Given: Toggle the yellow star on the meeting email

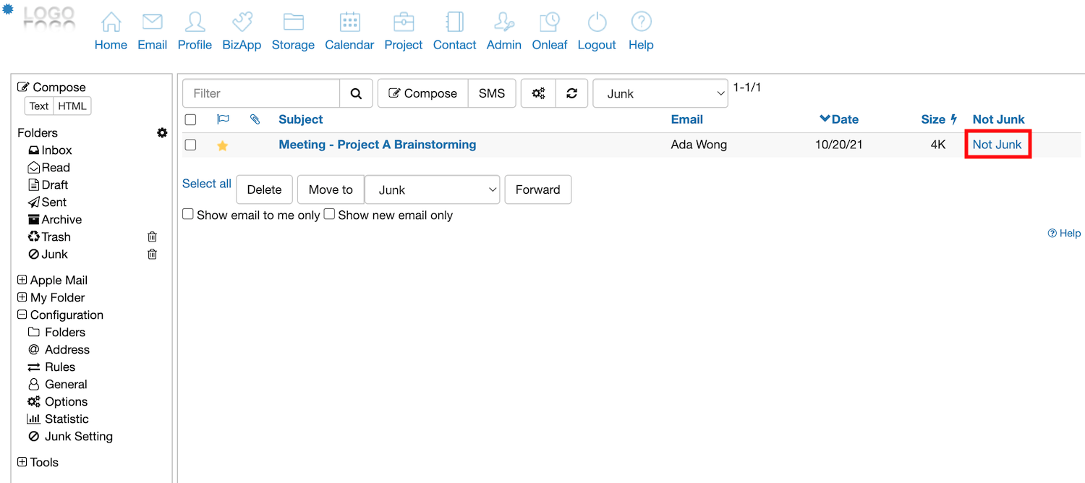Looking at the screenshot, I should point(223,145).
